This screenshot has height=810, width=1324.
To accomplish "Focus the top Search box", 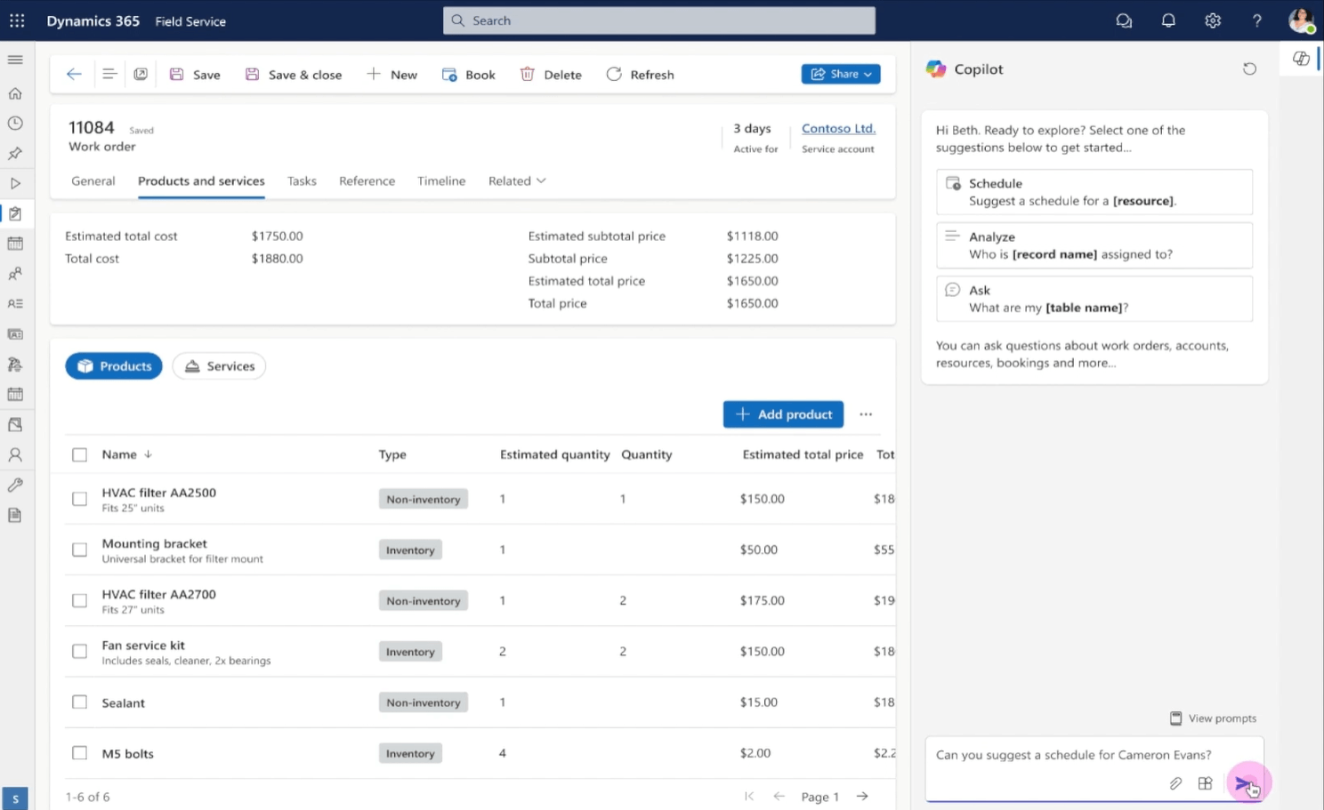I will [659, 20].
